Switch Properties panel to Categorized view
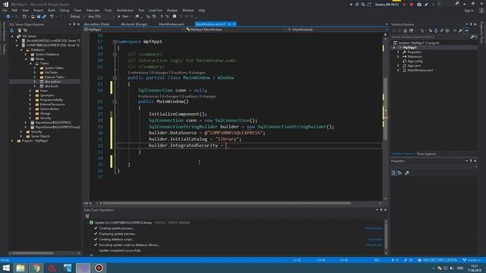 (393, 173)
